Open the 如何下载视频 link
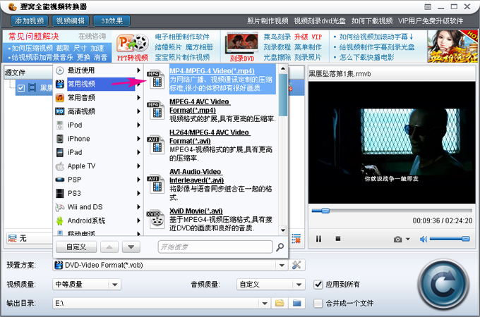This screenshot has height=317, width=480. [x=371, y=20]
